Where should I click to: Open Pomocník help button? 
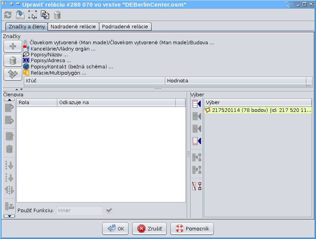click(192, 229)
